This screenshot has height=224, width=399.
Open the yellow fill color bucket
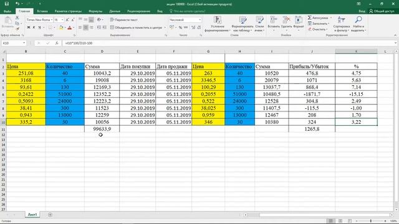coord(61,27)
